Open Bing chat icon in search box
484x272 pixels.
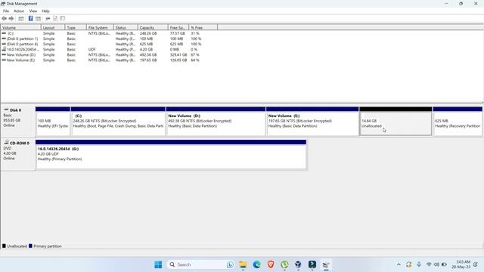pyautogui.click(x=230, y=264)
